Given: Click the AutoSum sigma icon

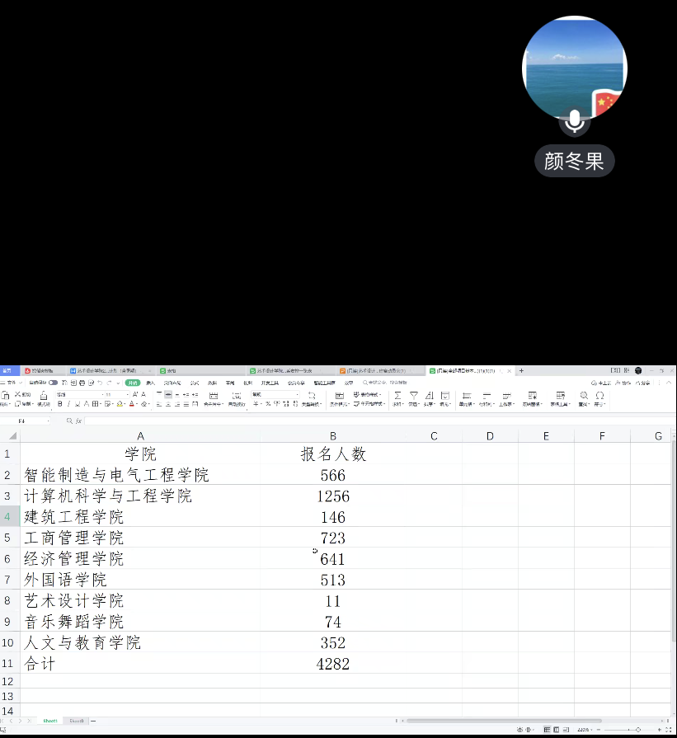Looking at the screenshot, I should click(397, 396).
